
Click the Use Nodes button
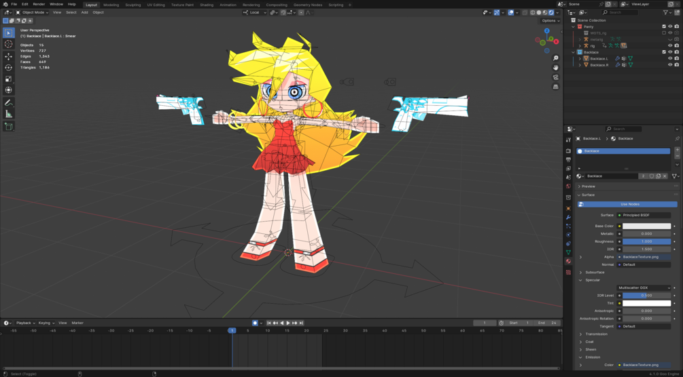click(627, 204)
